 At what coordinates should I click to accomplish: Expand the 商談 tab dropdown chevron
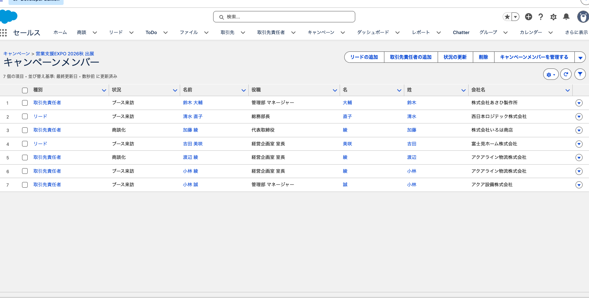(95, 33)
